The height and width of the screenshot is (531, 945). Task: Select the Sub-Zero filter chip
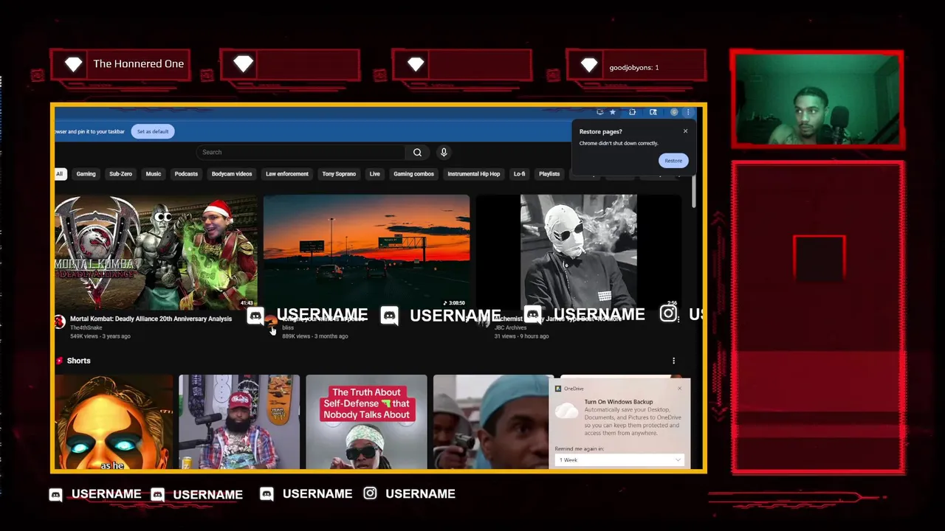pos(120,174)
